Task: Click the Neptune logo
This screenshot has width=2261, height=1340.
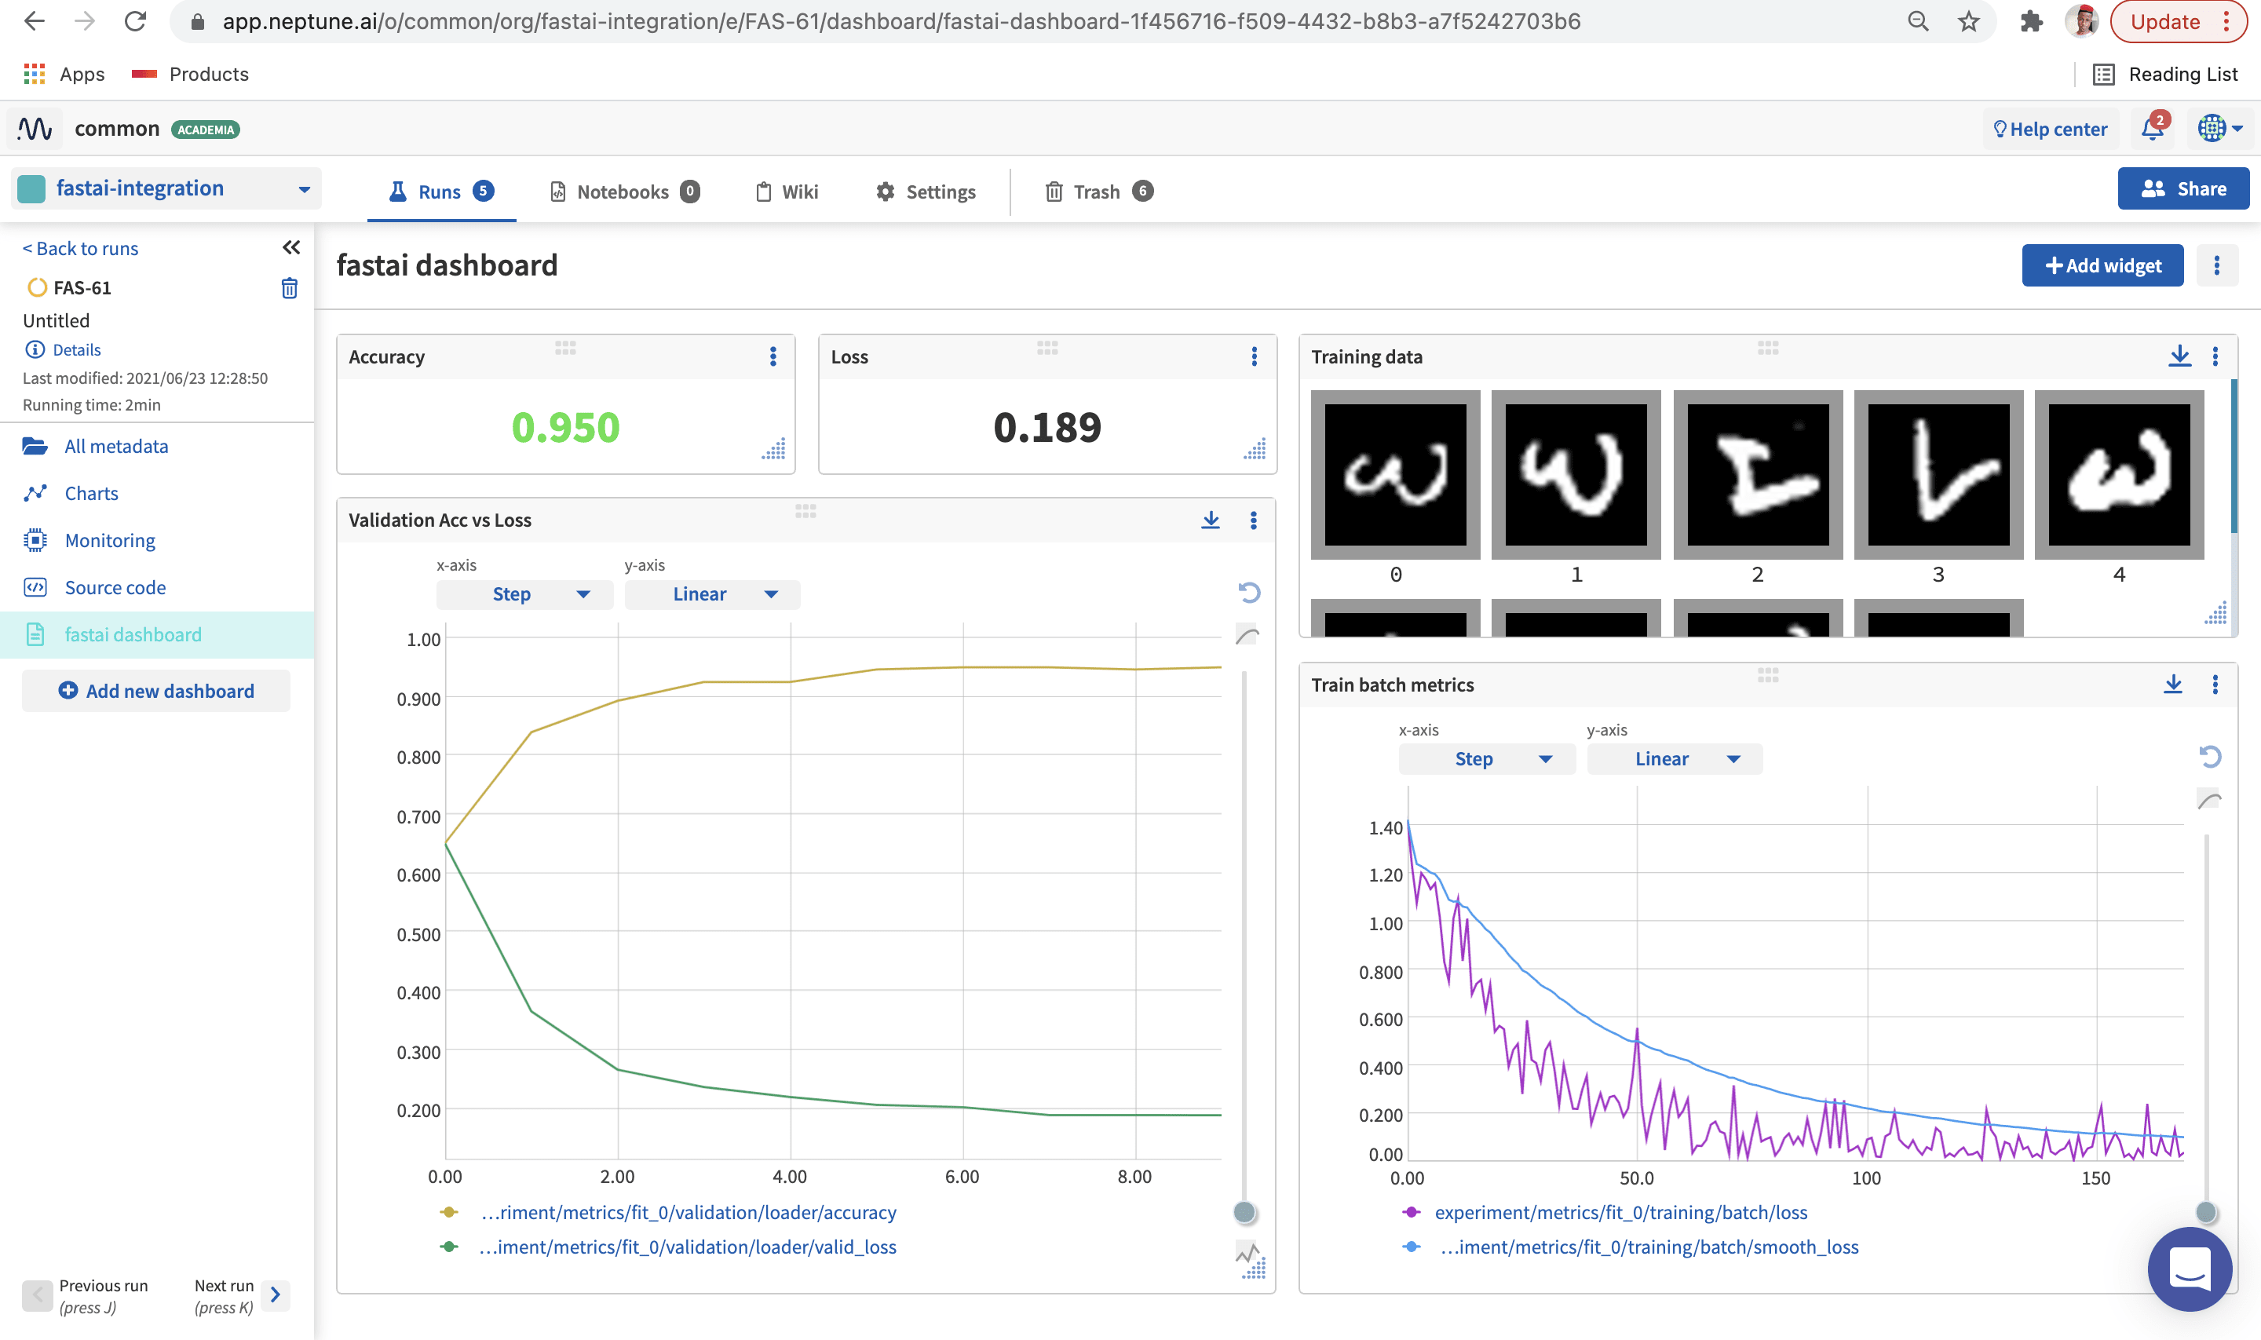Action: tap(35, 129)
